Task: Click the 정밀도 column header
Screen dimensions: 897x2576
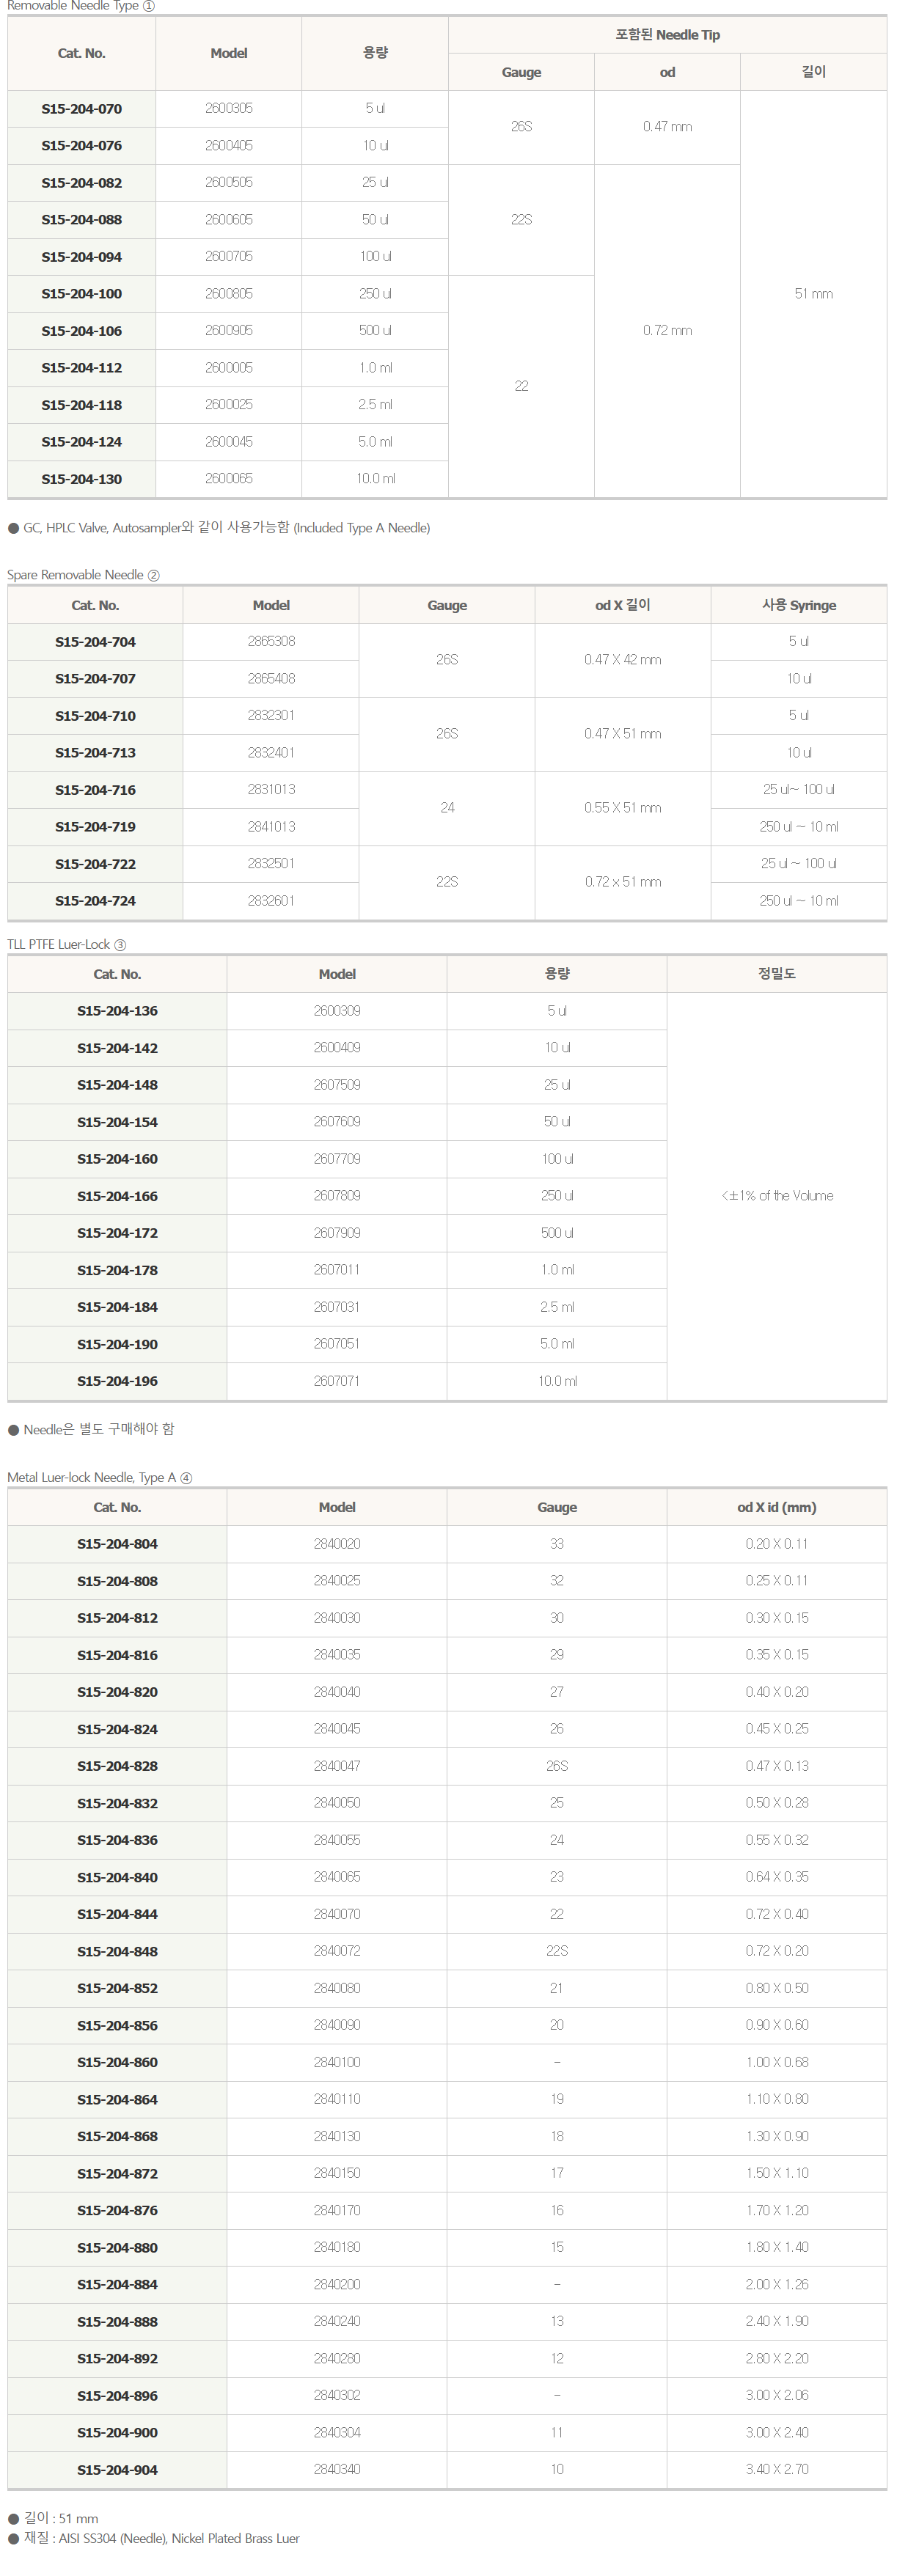Action: point(777,973)
